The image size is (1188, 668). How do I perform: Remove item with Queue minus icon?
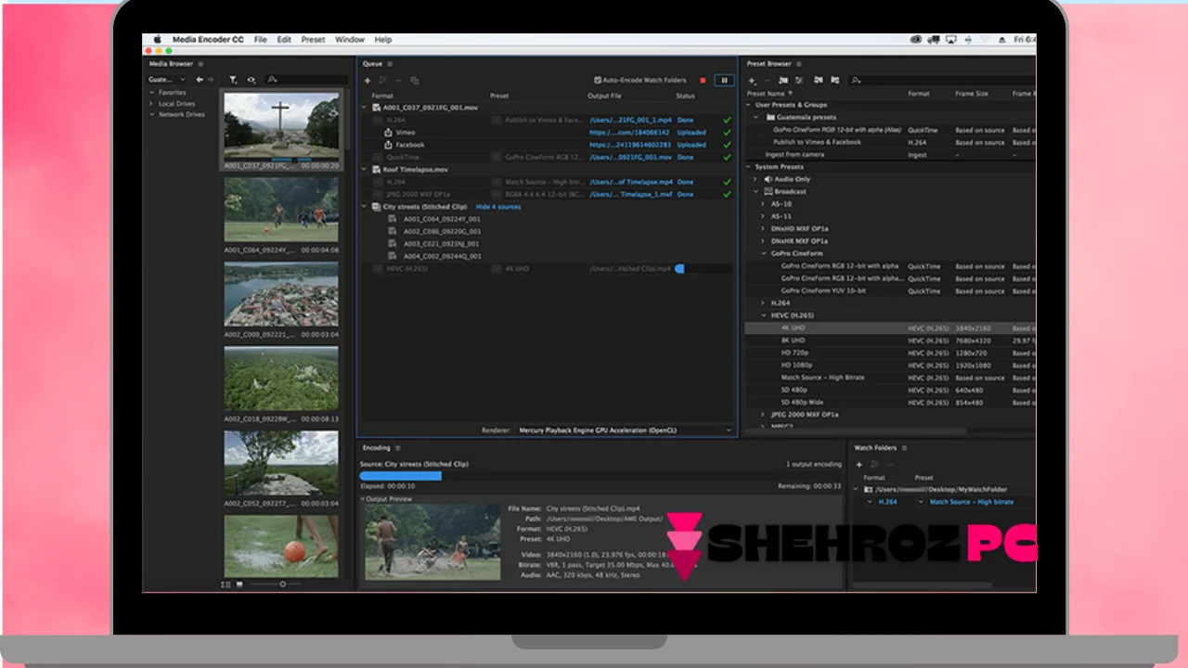coord(399,81)
